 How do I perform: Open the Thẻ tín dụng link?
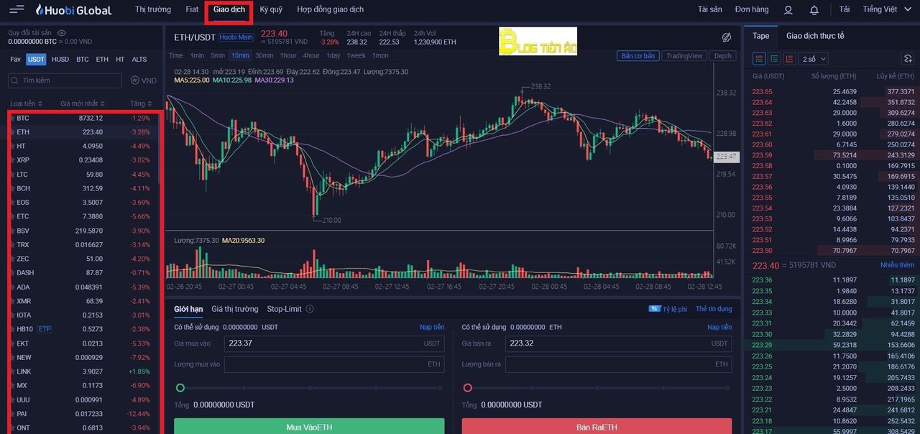pos(714,309)
